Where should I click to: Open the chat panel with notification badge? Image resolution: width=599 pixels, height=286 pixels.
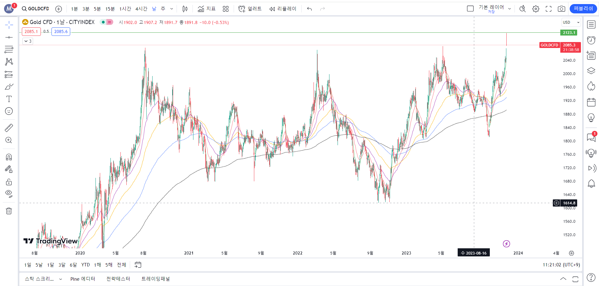tap(591, 137)
